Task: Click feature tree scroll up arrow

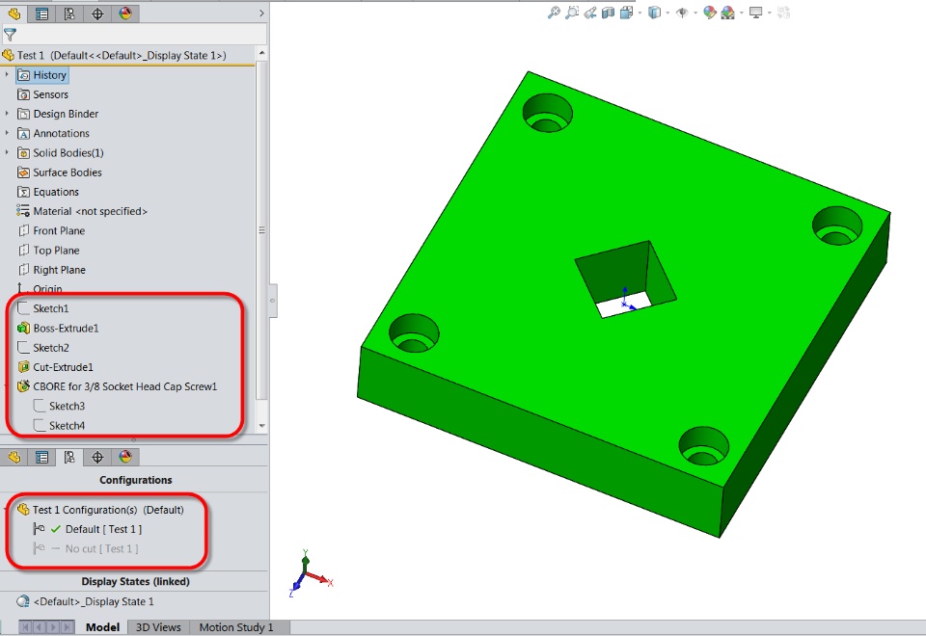Action: coord(261,53)
